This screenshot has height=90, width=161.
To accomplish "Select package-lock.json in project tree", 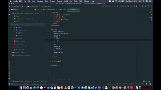I will tap(22, 47).
